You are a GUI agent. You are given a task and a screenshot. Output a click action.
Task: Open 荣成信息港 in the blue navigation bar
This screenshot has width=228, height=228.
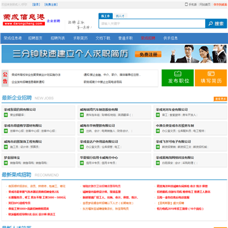click(13, 38)
